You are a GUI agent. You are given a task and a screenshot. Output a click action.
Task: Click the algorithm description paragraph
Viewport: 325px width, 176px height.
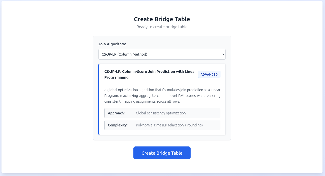(162, 96)
